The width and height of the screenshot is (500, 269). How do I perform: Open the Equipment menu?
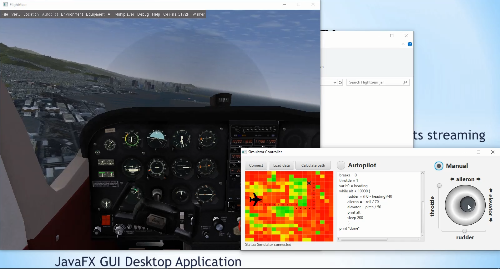pyautogui.click(x=95, y=14)
